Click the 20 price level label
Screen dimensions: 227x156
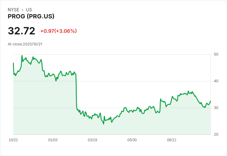216,135
